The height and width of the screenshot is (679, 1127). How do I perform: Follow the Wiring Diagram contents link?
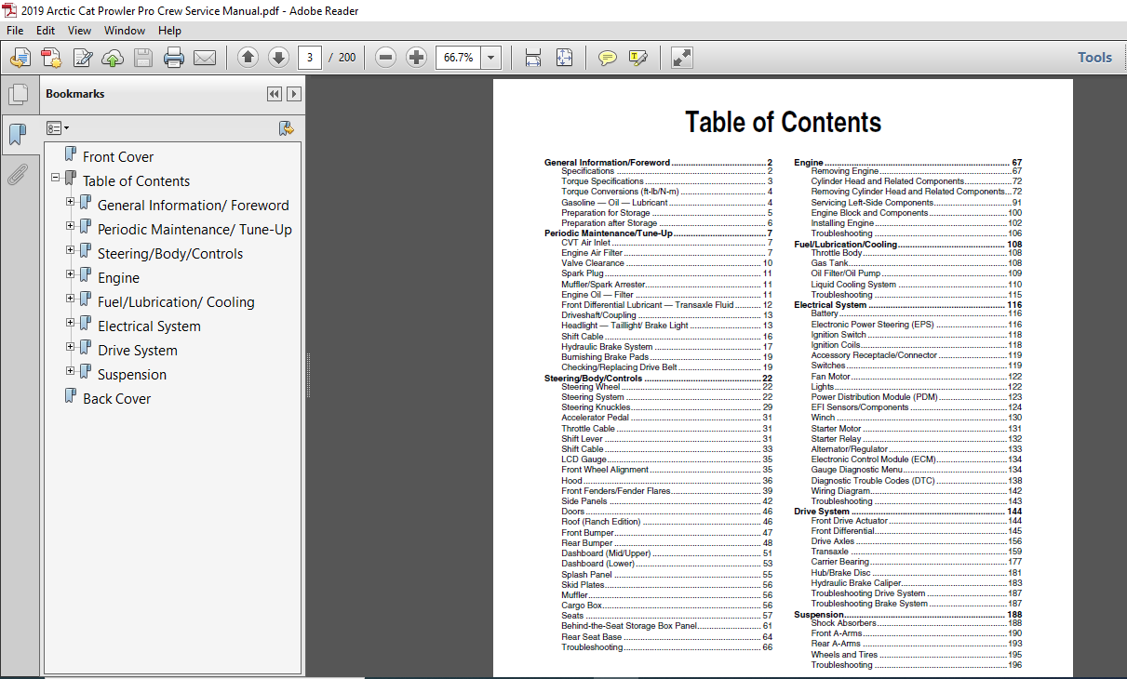tap(916, 491)
